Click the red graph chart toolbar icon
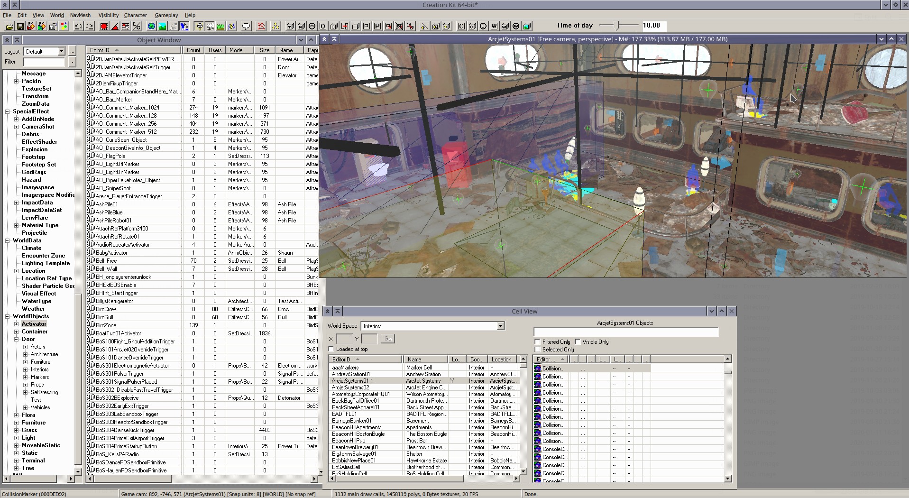Screen dimensions: 909x498 (x=261, y=26)
